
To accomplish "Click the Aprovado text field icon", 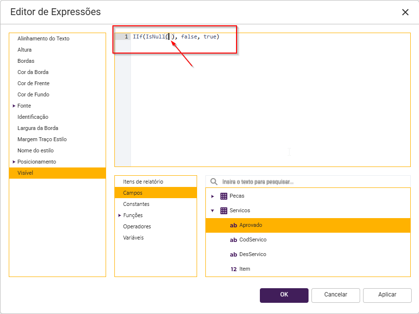I will click(234, 225).
